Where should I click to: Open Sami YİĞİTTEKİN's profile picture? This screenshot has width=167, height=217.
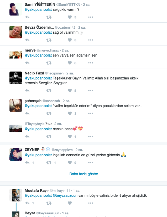point(16,9)
